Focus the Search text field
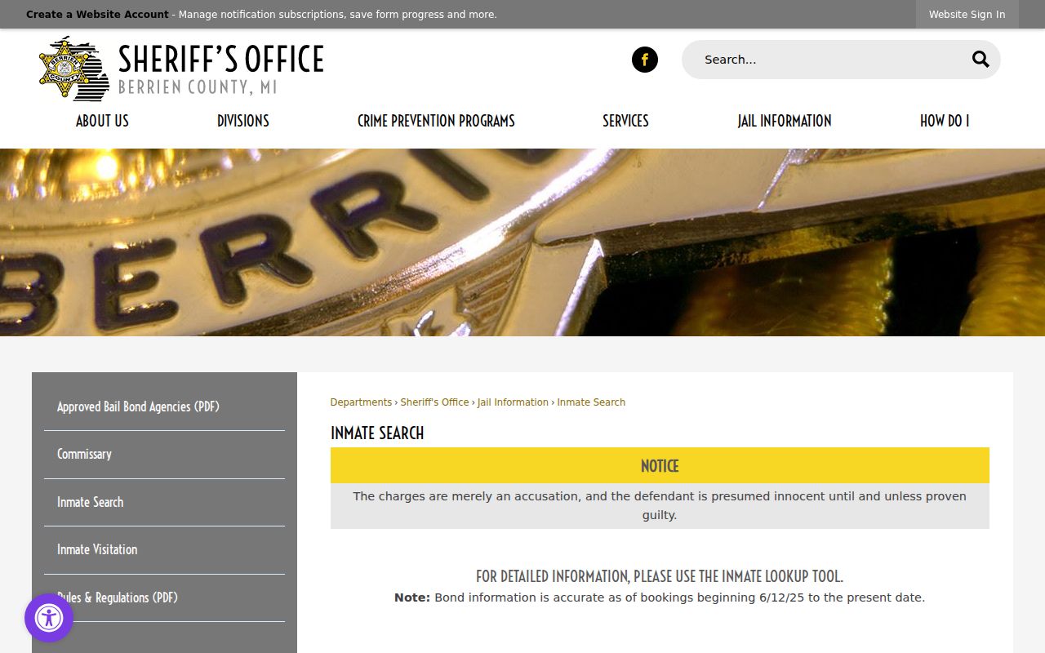 click(829, 60)
